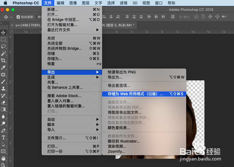Viewport: 234px width, 167px height.
Task: Select the Clone Stamp tool
Action: click(4, 89)
